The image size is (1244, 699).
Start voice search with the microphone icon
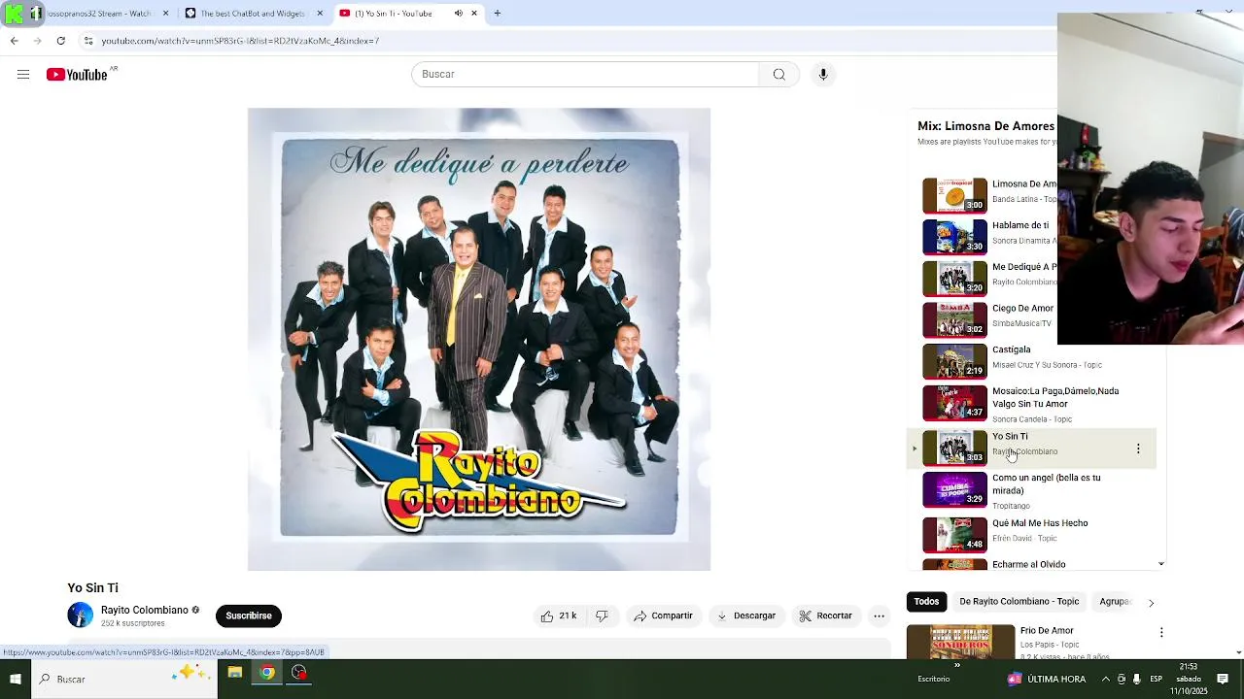[823, 75]
